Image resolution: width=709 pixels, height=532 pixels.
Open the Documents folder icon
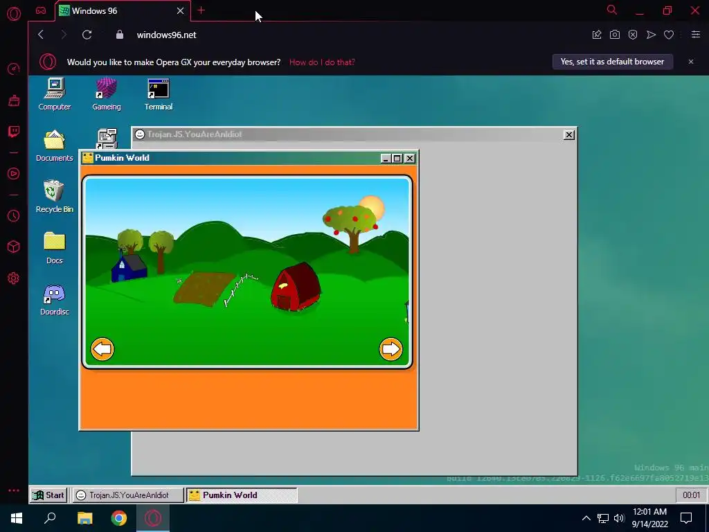click(54, 145)
